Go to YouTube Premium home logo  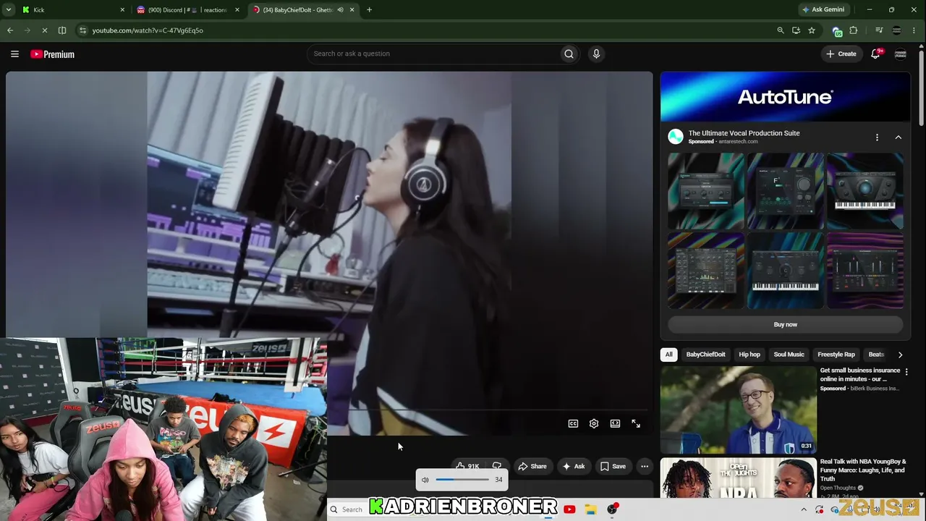tap(52, 54)
